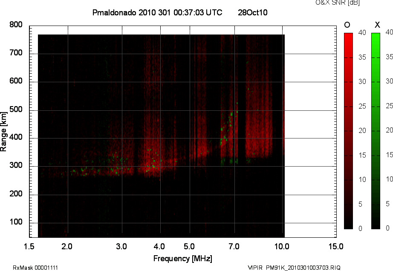Viewport: 393px width, 271px height.
Task: Click the '300' range tick label
Action: [x=16, y=165]
